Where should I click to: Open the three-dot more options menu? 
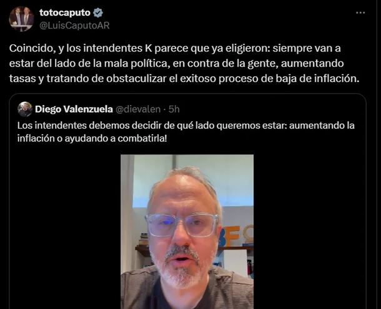(360, 13)
